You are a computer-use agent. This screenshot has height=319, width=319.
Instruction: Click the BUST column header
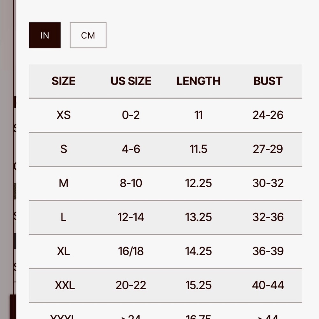coord(268,81)
